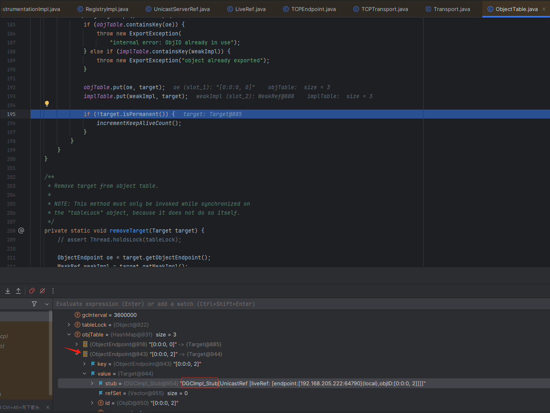Switch to TCPEndpoint.java tab
Screen dimensions: 550x413
(310, 9)
